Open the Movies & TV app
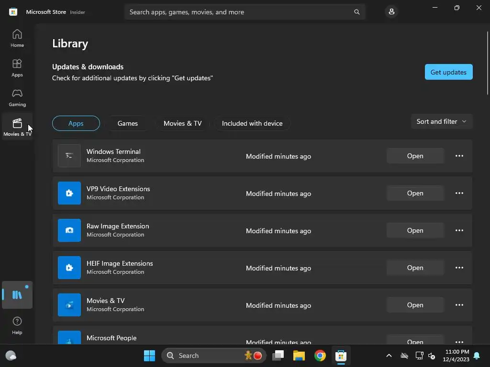 (415, 305)
